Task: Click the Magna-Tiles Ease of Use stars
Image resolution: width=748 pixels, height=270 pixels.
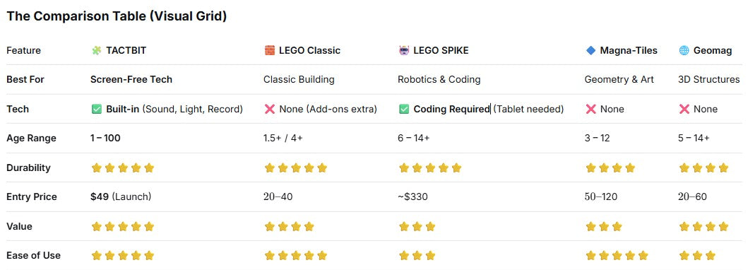Action: [x=617, y=256]
